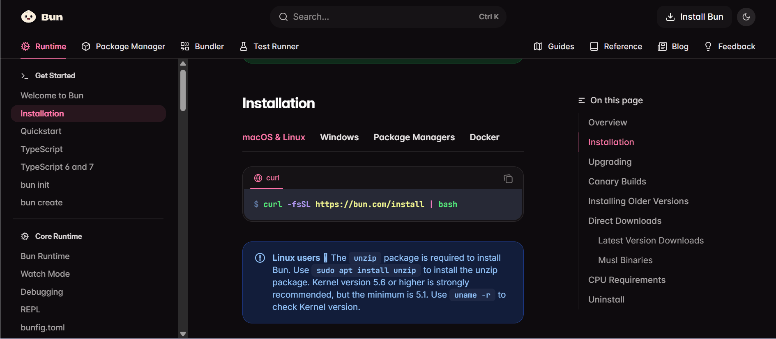This screenshot has width=776, height=339.
Task: Click the search box
Action: tap(388, 17)
